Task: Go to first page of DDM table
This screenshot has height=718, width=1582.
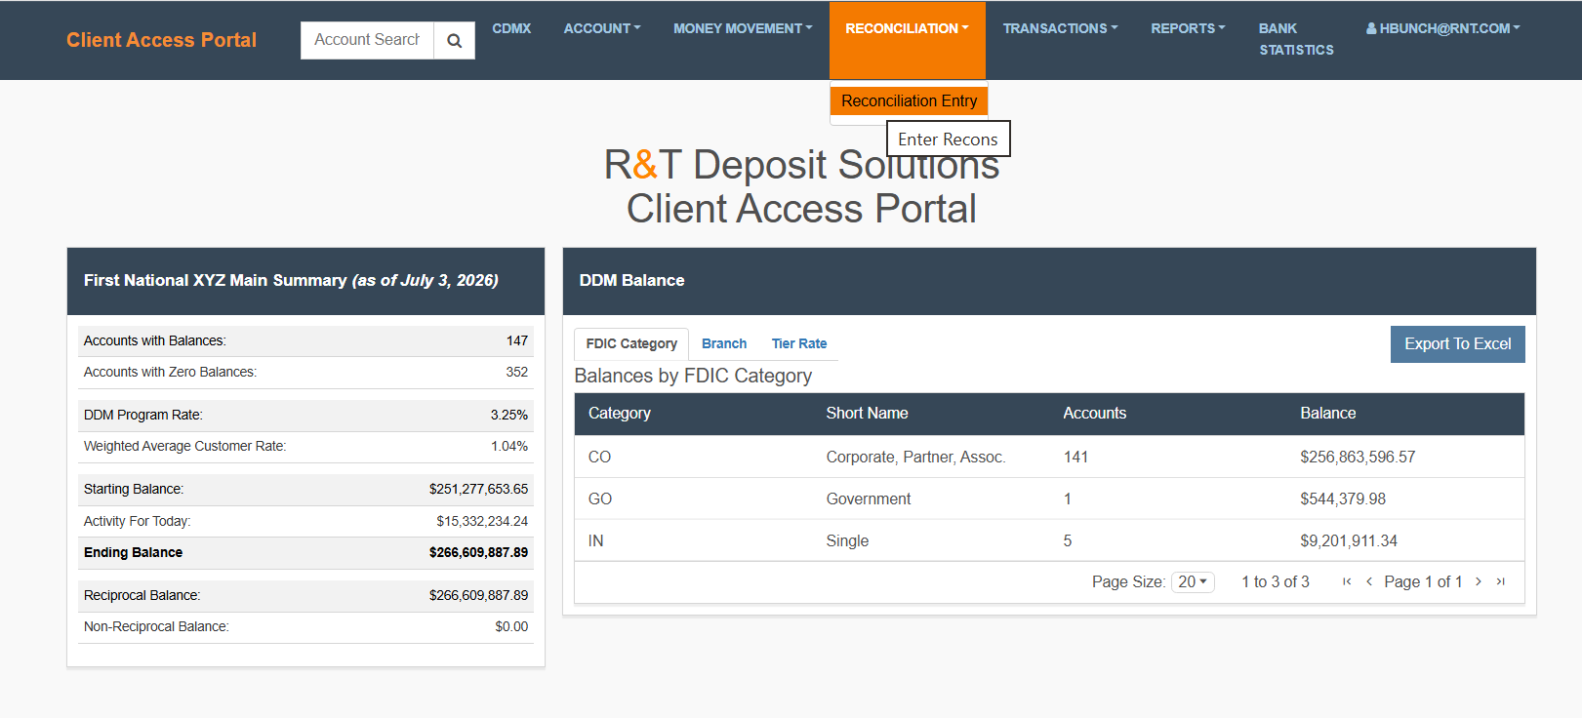Action: 1347,581
